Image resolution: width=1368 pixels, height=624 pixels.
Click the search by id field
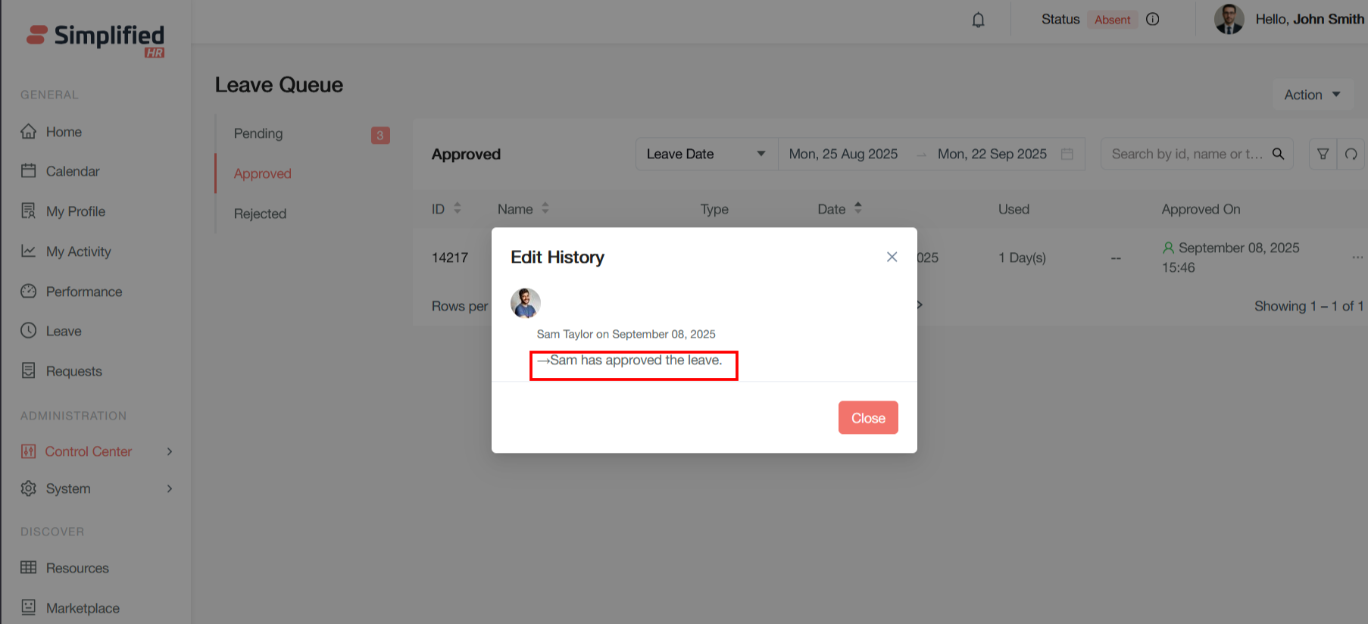pos(1185,154)
